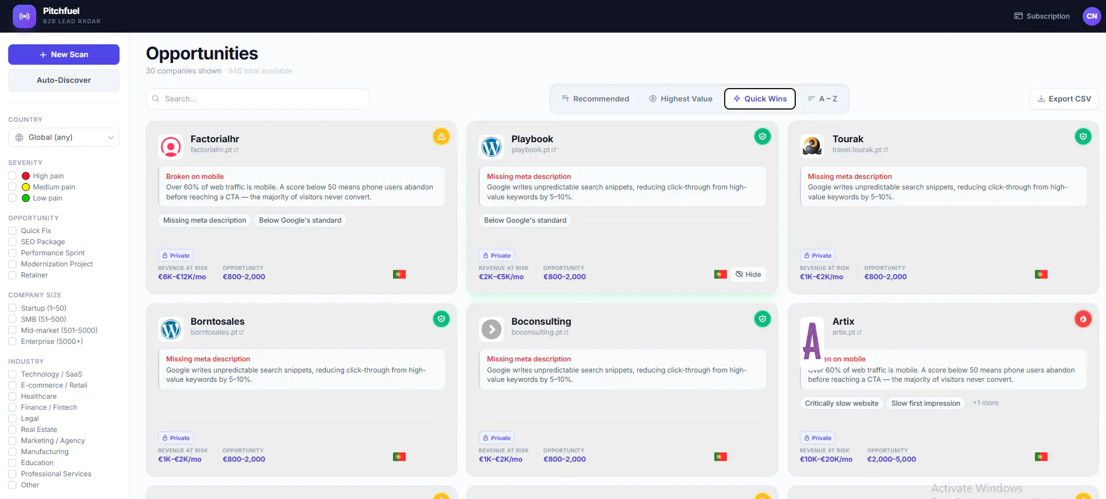Click the Missing meta description tag on Factorialhr
The width and height of the screenshot is (1106, 499).
click(205, 220)
